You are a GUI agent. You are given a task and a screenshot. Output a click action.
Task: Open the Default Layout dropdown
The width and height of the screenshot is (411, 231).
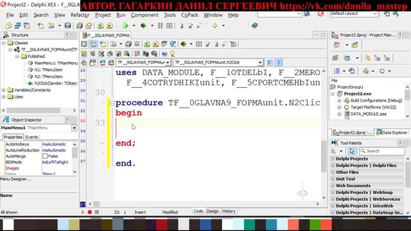[x=375, y=13]
